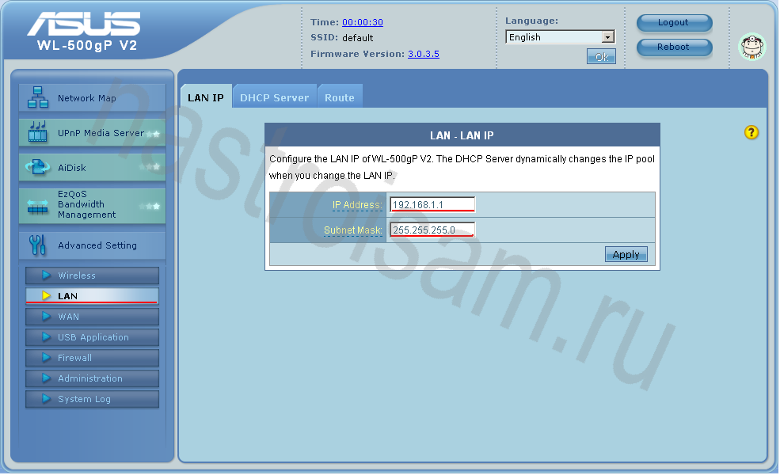Click the Apply button
Screen dimensions: 780x475
[x=626, y=254]
